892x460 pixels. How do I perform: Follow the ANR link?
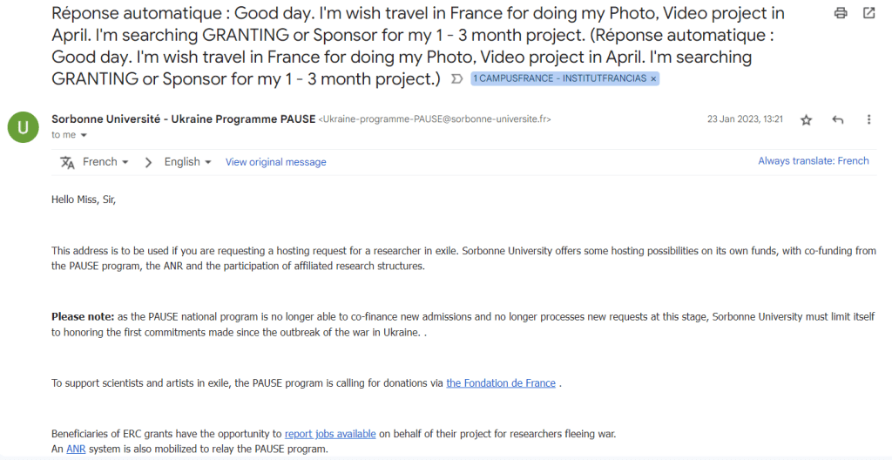point(76,450)
